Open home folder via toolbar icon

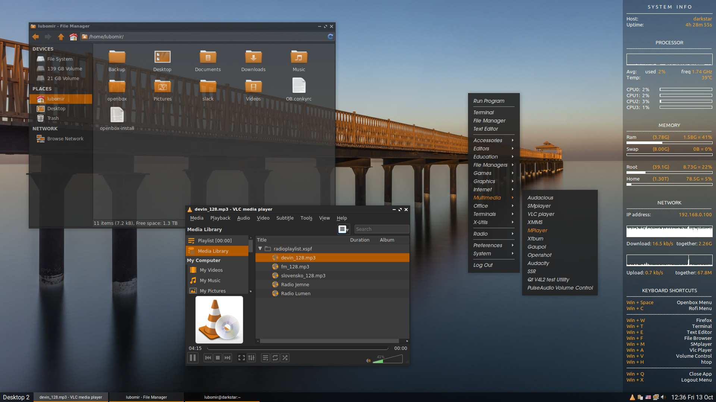coord(73,36)
